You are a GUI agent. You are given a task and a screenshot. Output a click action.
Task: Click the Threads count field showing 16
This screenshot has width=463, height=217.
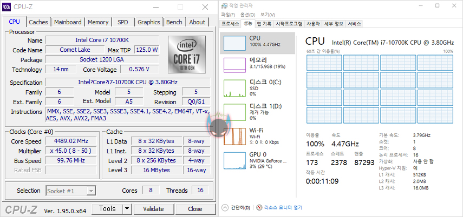(x=200, y=190)
